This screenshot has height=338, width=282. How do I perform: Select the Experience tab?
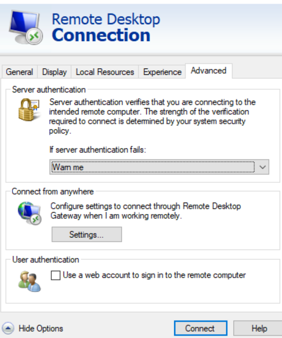pyautogui.click(x=162, y=72)
